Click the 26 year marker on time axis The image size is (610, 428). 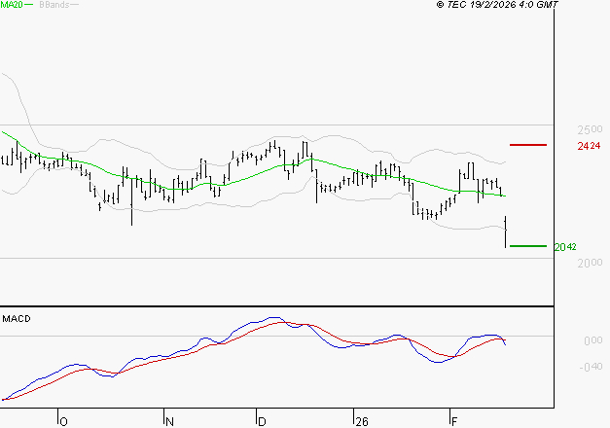361,421
